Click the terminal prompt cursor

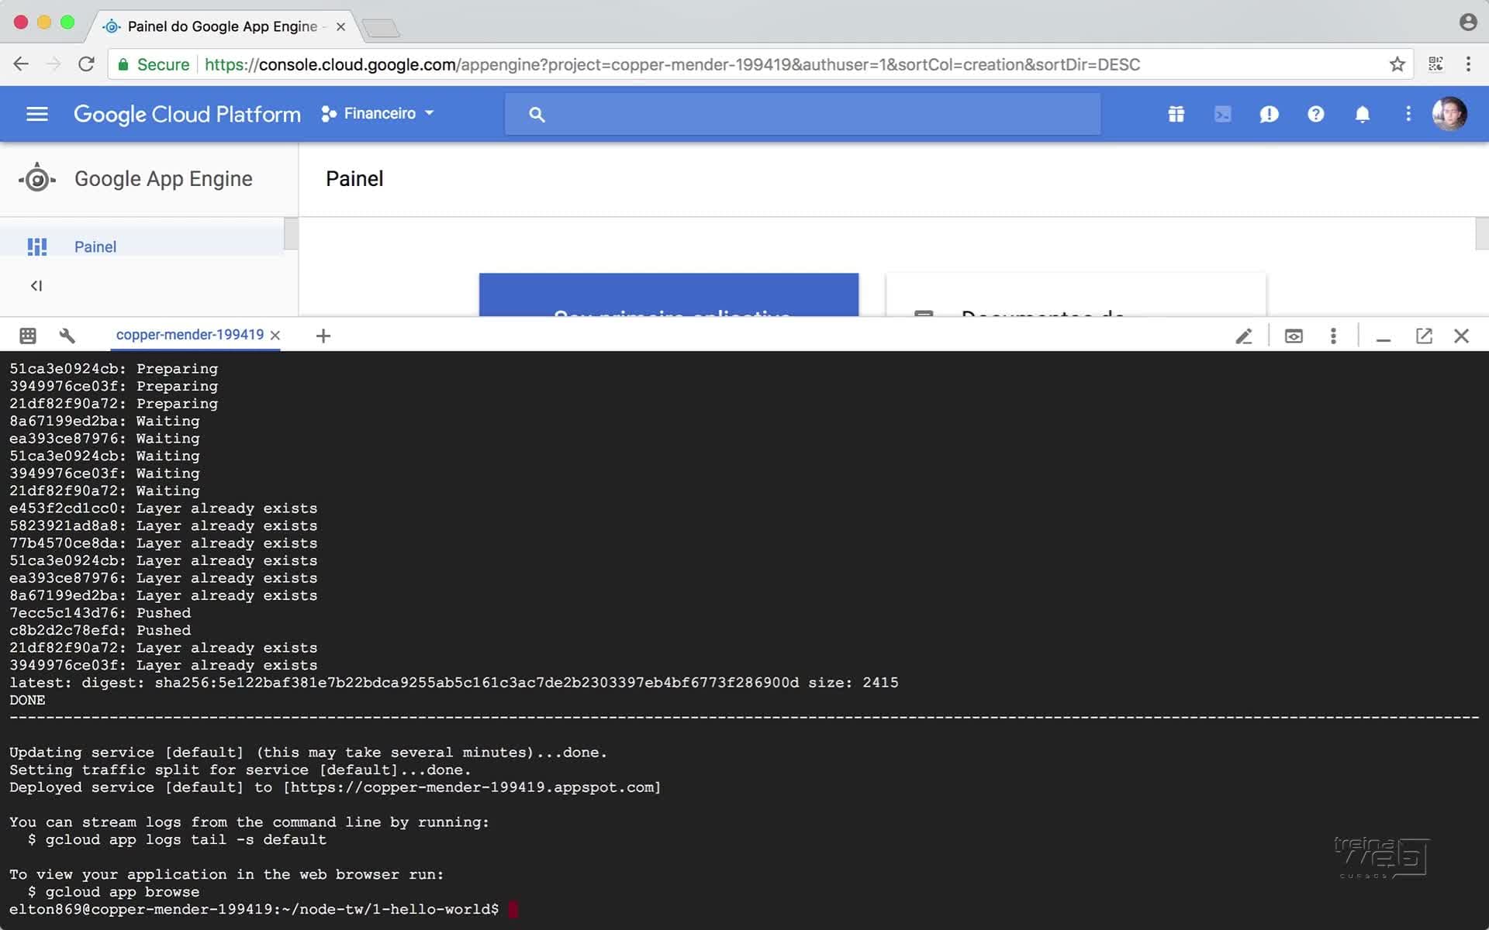pos(513,909)
